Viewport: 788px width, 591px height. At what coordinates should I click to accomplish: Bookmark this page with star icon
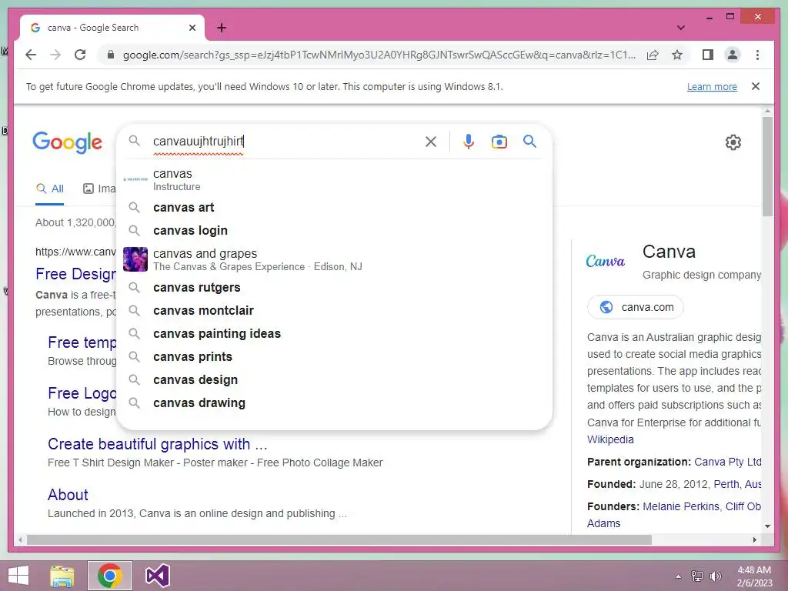pos(677,55)
